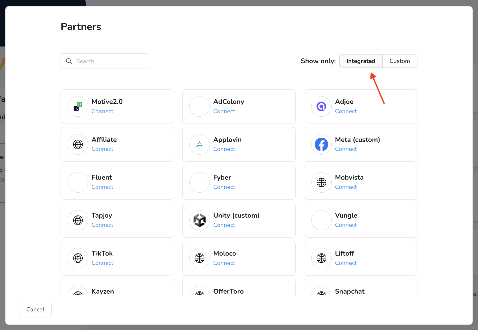Connect the Vungle partner
Viewport: 478px width, 330px height.
(346, 225)
